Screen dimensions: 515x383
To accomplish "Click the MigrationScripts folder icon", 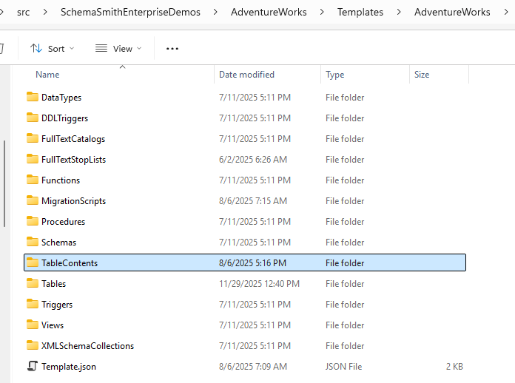I will (33, 200).
